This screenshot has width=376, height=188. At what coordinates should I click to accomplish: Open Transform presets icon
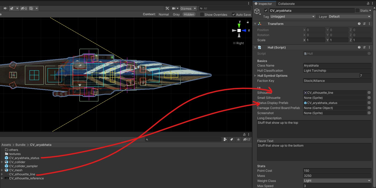point(364,24)
